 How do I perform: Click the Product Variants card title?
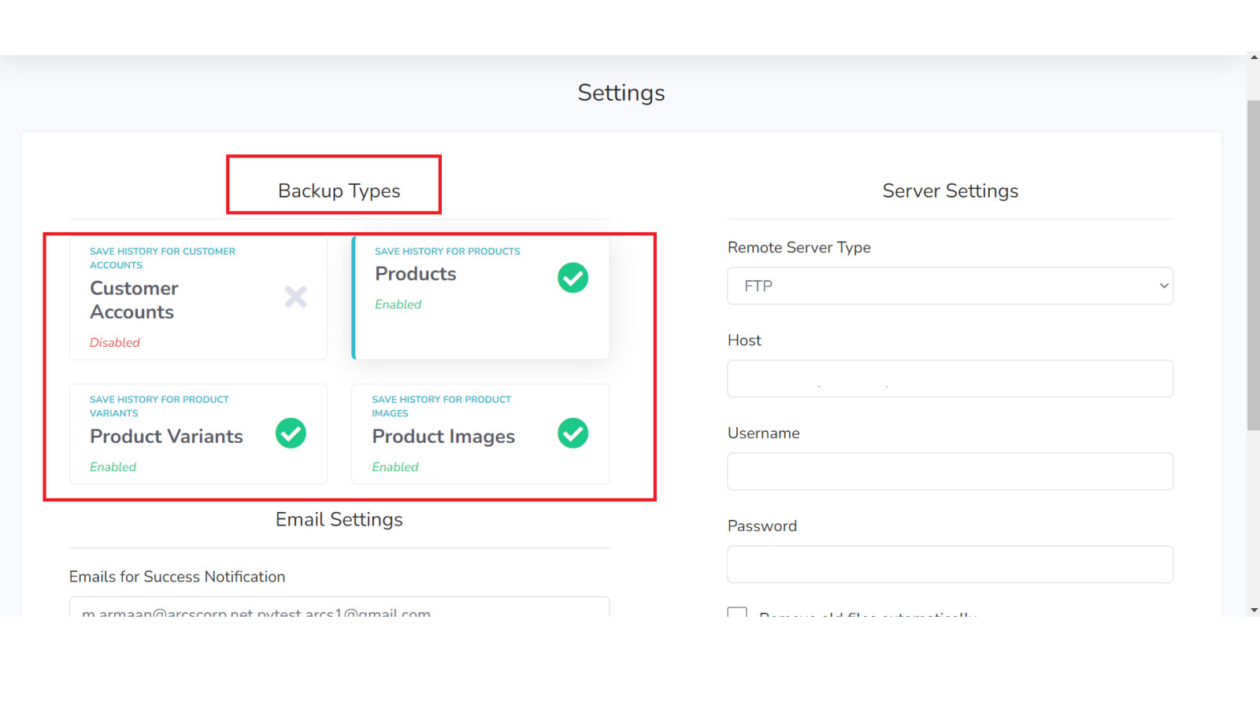coord(166,437)
